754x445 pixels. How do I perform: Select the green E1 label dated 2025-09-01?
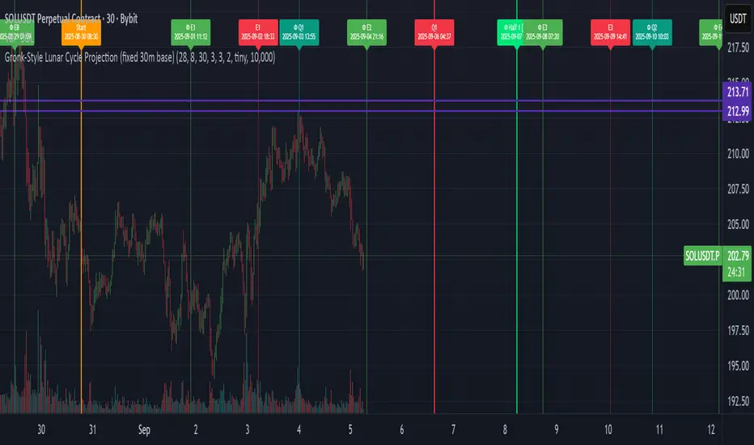[x=191, y=32]
